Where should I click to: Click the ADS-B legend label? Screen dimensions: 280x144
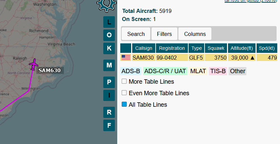pos(131,71)
